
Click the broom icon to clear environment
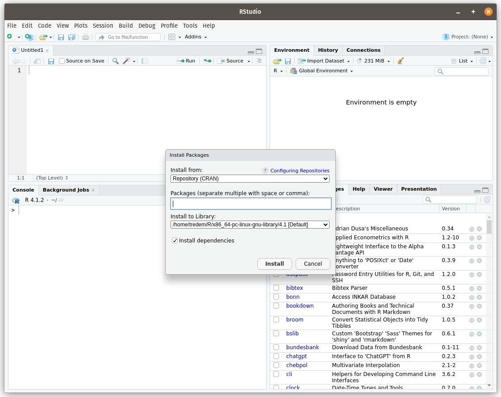click(x=401, y=61)
